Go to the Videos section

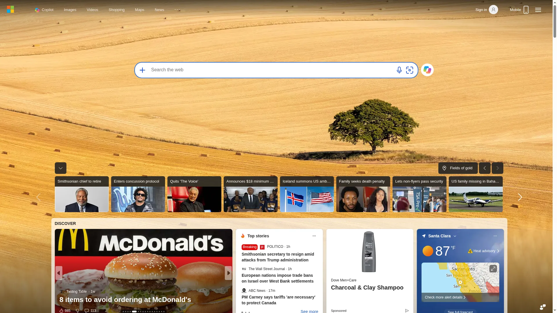(92, 10)
